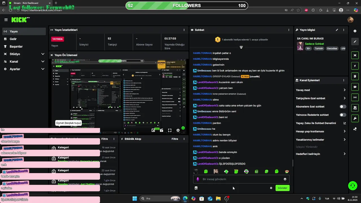Open stream preview settings gear
361x203 pixels.
pos(178,130)
